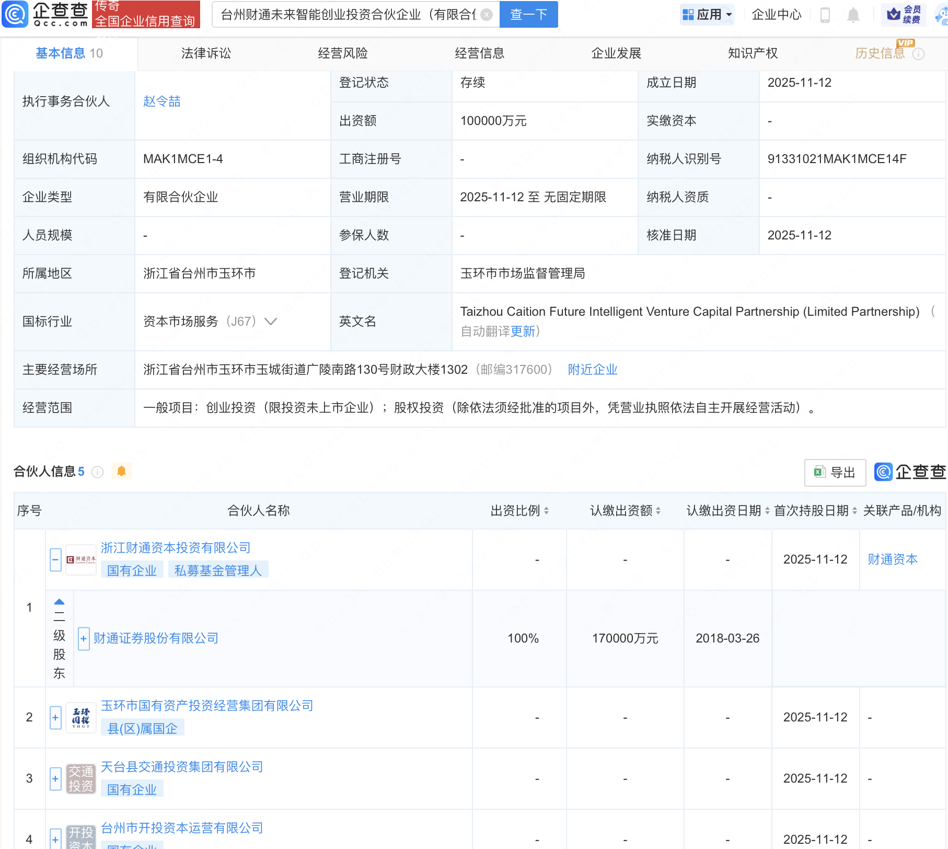
Task: Sort the table by 出资比例
Action: coord(546,511)
